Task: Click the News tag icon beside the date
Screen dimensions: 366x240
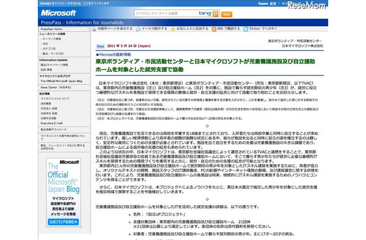Action: pyautogui.click(x=100, y=46)
